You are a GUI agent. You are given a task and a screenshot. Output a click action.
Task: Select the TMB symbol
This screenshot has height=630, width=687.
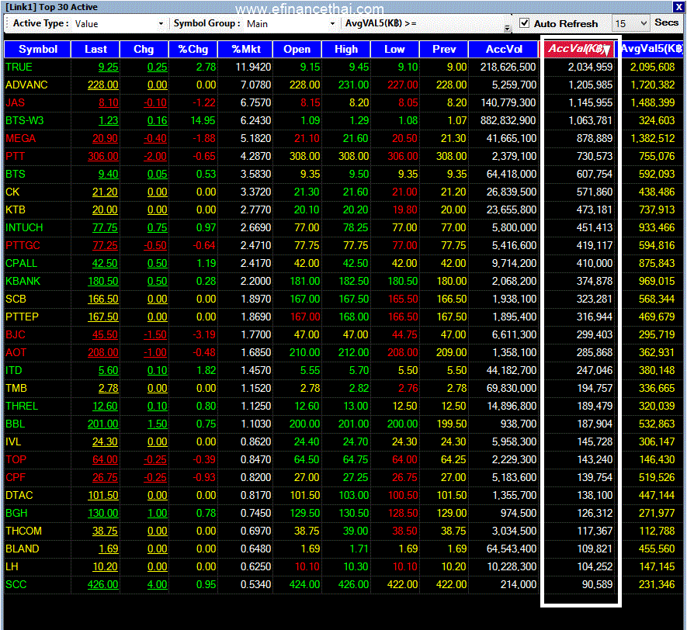pos(16,389)
